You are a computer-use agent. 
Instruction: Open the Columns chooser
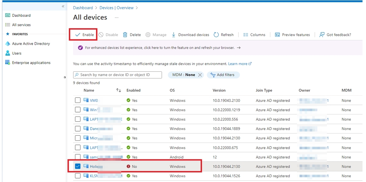pos(254,35)
